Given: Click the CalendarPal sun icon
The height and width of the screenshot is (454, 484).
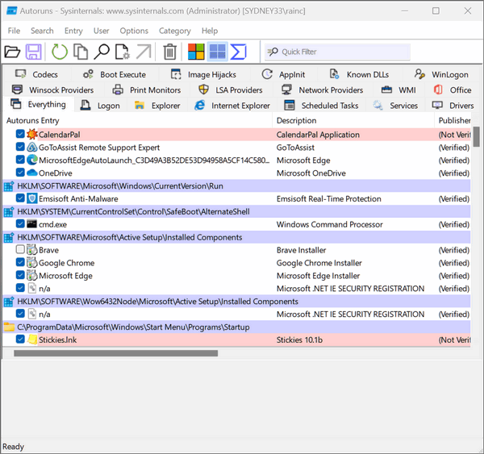Looking at the screenshot, I should 31,134.
